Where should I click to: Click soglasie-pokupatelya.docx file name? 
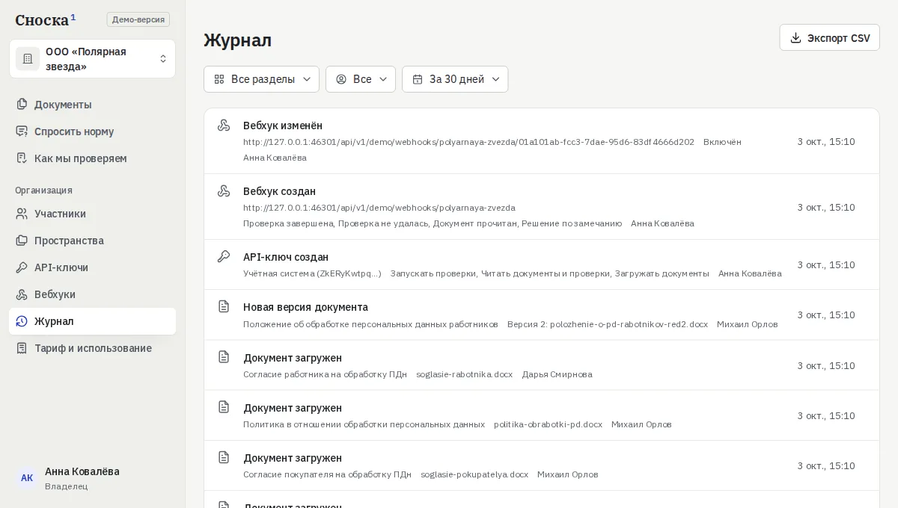(474, 474)
